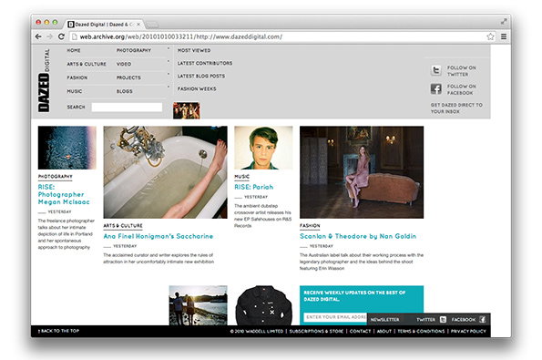Click the newsletter email address field

335,317
